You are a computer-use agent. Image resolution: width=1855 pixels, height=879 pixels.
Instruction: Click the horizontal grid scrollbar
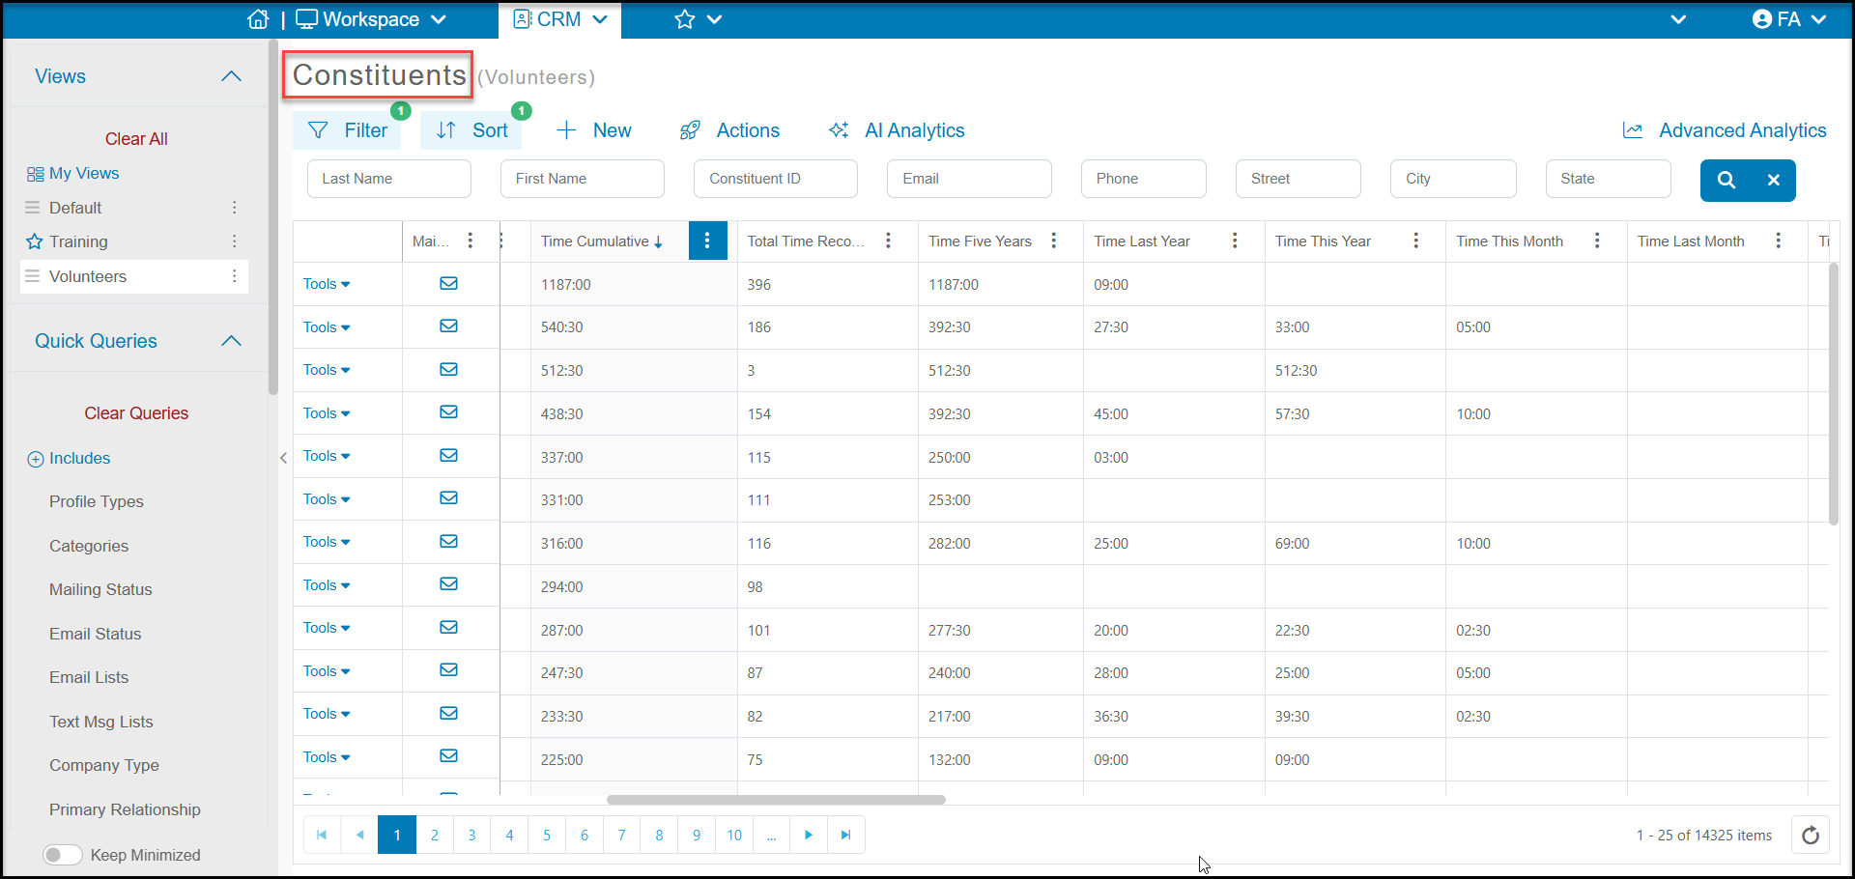[776, 800]
